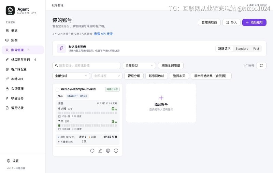
Task: Click the lightning icon beside 默认服务等级
Action: click(61, 48)
